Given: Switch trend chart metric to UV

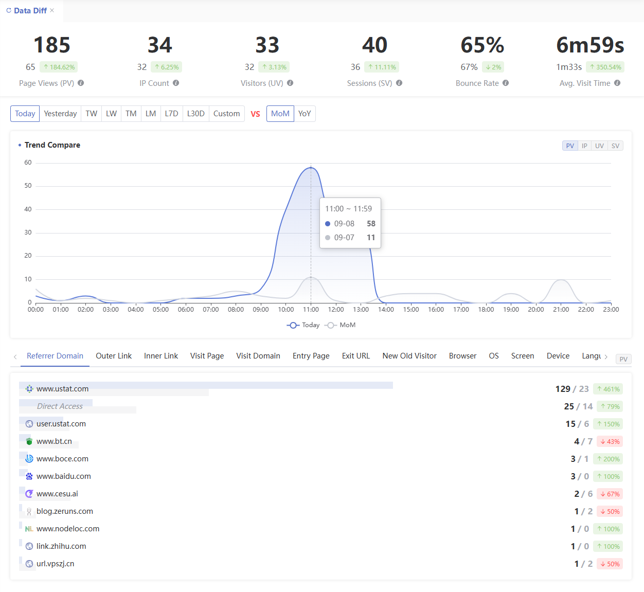Looking at the screenshot, I should point(599,146).
